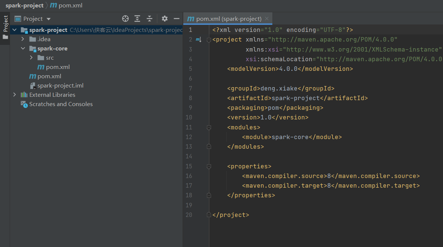Click fold end marker at line 18
The image size is (443, 247).
tap(209, 195)
